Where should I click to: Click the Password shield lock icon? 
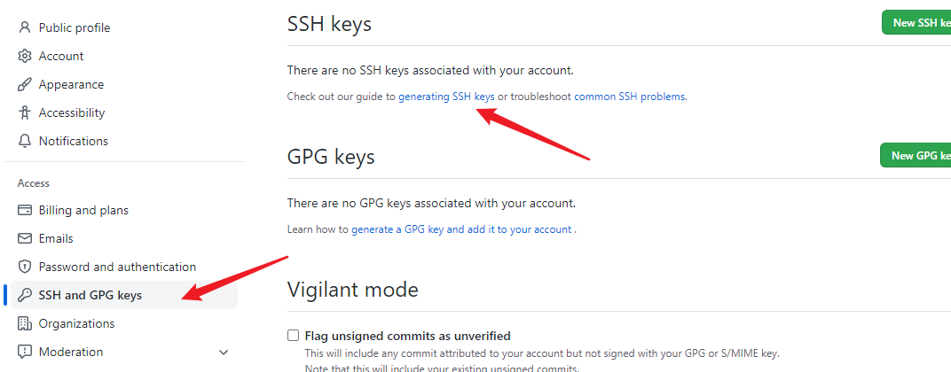click(25, 267)
